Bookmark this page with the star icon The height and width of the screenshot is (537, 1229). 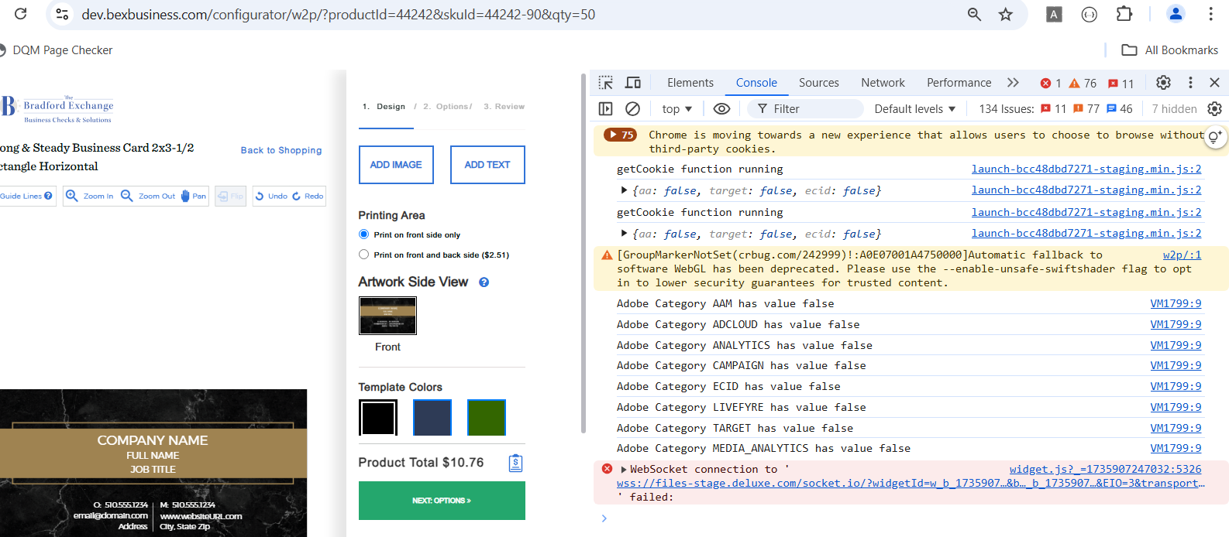(1005, 14)
